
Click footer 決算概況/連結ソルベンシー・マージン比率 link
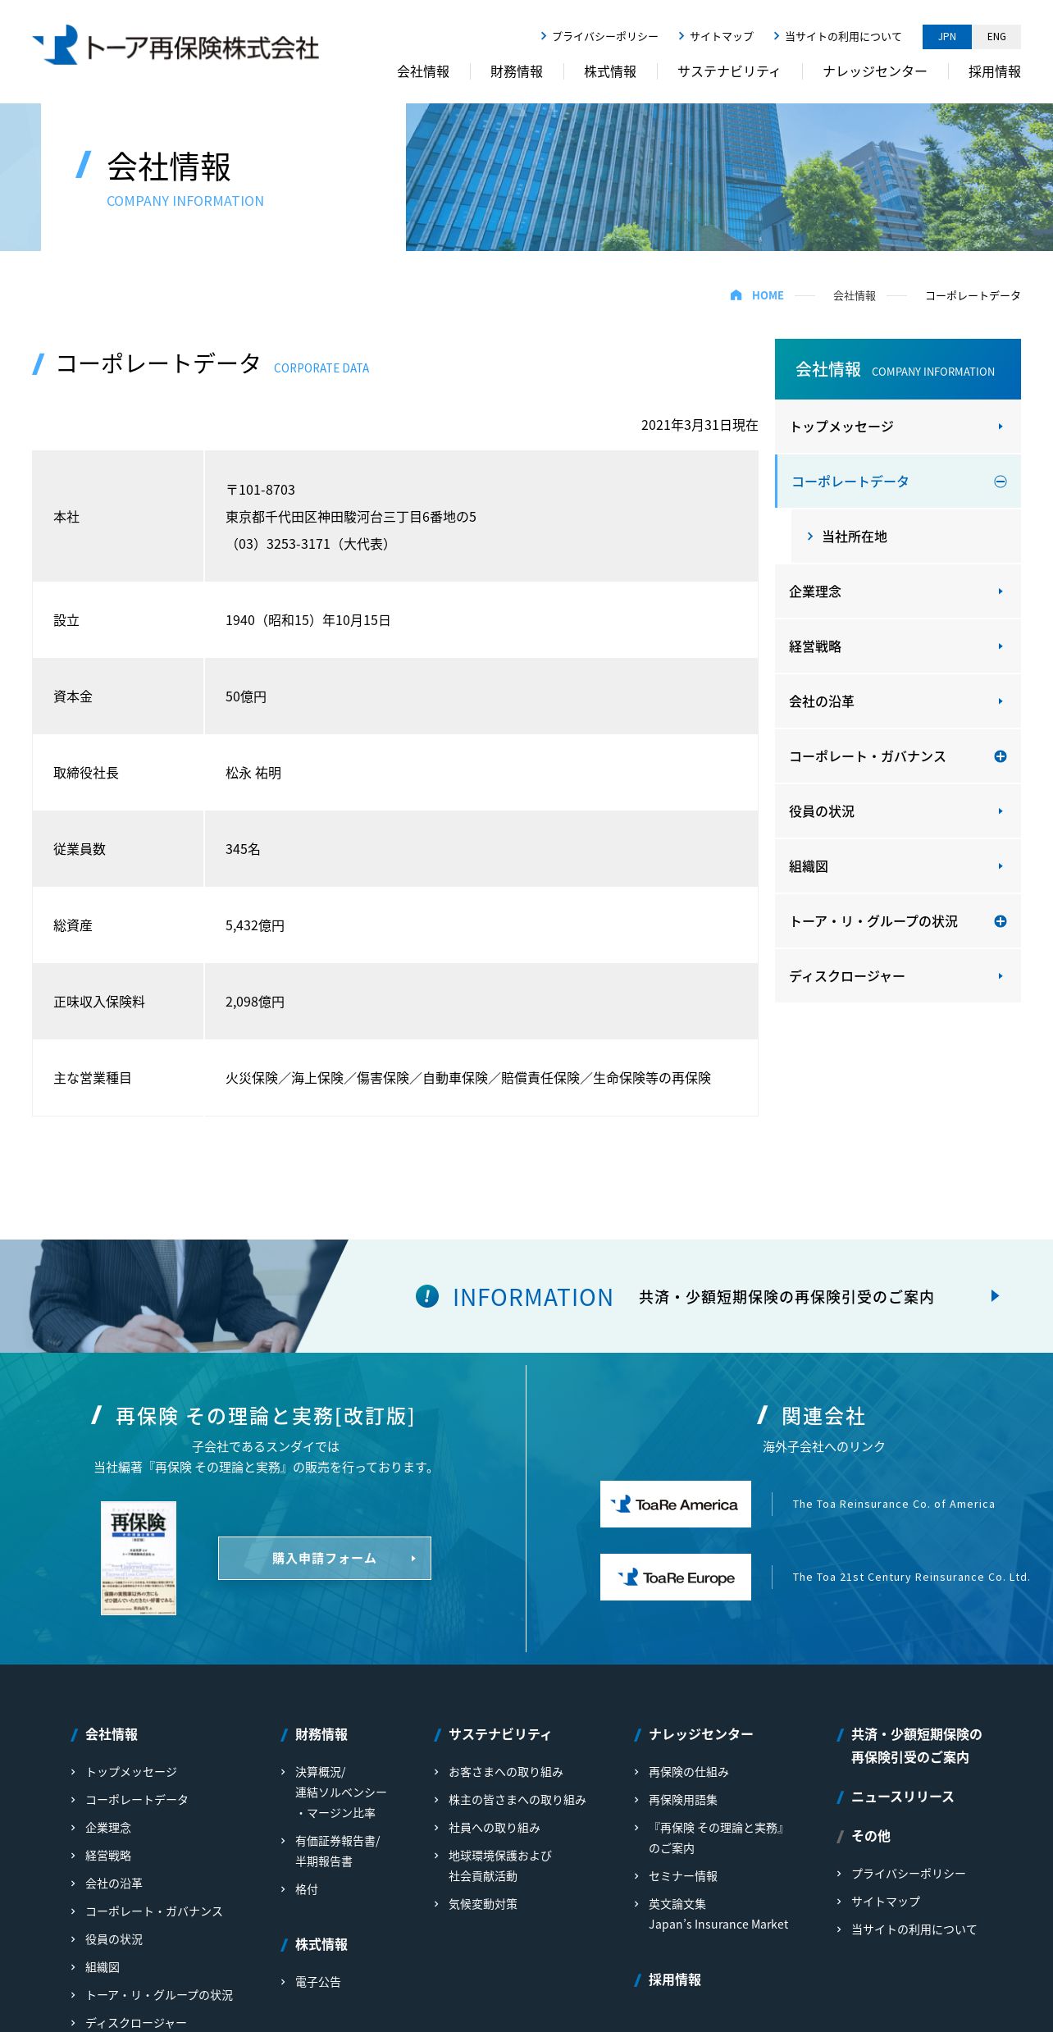(x=340, y=1792)
